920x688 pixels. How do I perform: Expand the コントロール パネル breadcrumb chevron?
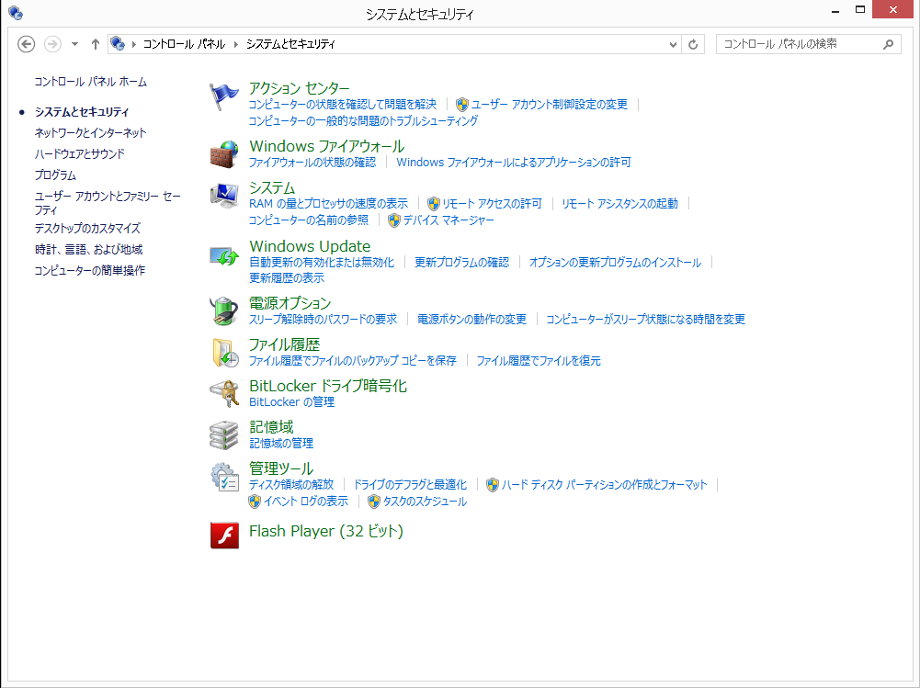[235, 44]
